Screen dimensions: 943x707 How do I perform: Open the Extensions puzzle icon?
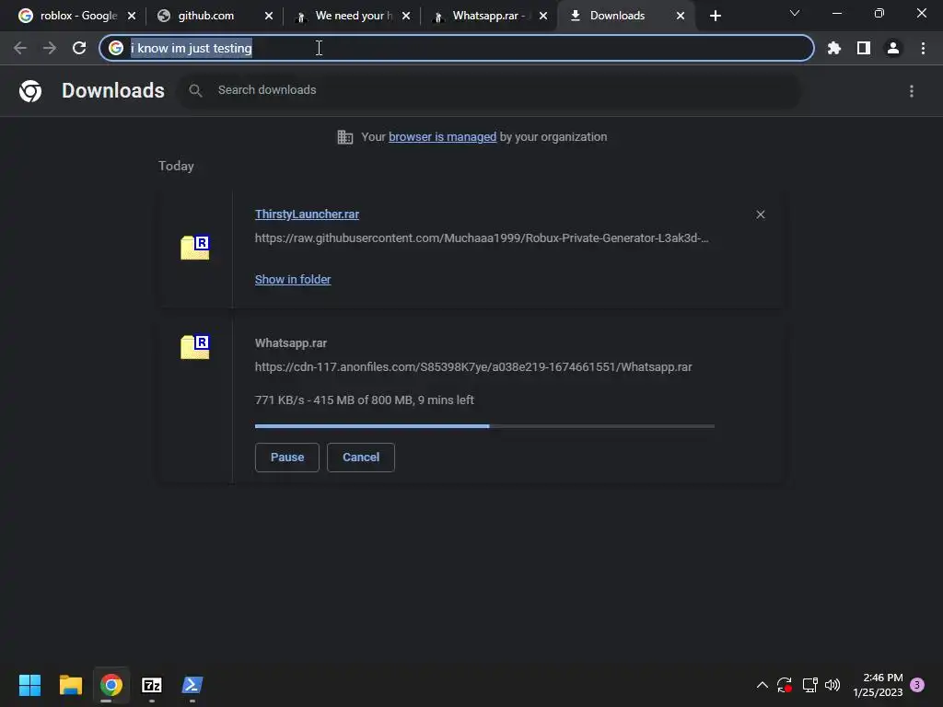[833, 48]
